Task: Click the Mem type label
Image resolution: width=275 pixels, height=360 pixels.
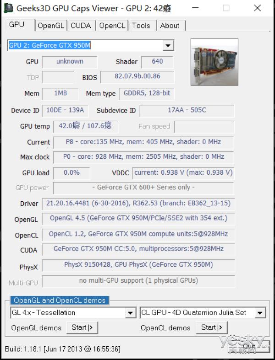Action: pyautogui.click(x=101, y=94)
